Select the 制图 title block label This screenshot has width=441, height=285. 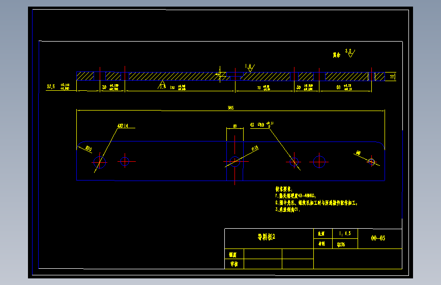[233, 255]
